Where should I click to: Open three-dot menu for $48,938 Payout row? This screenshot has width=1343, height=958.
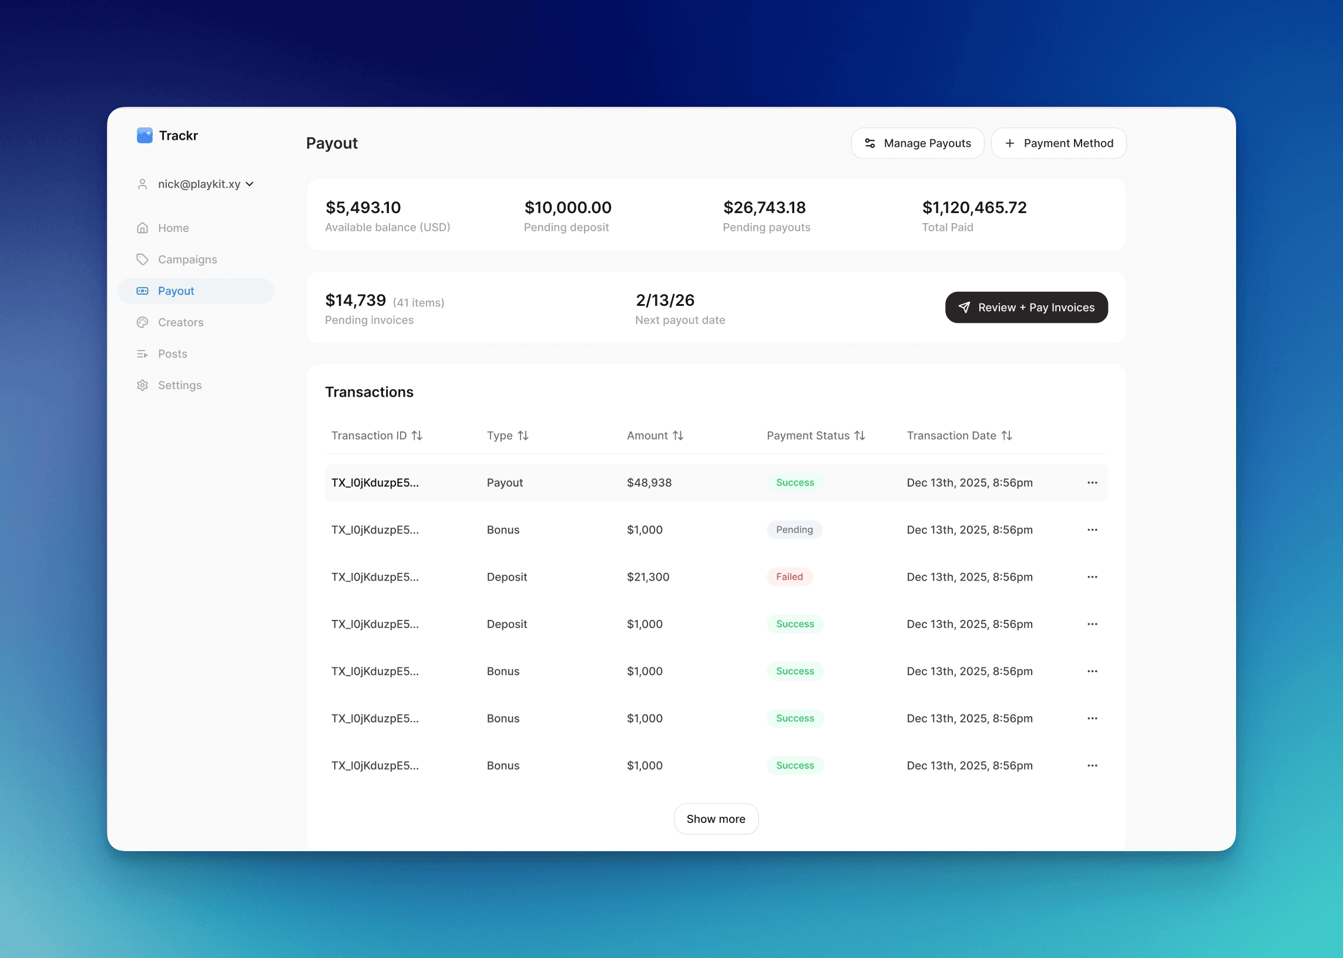[1092, 483]
